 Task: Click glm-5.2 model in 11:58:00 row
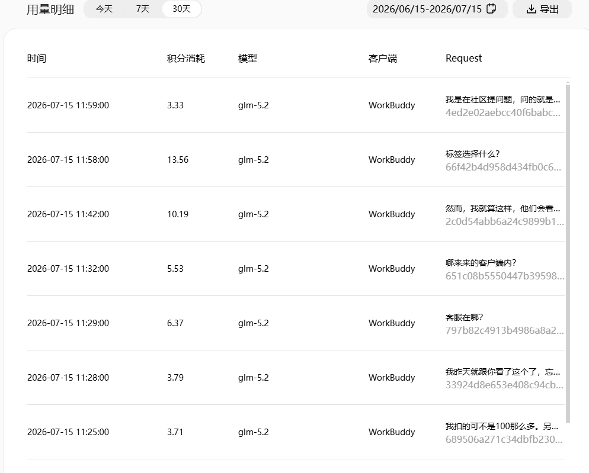coord(254,160)
